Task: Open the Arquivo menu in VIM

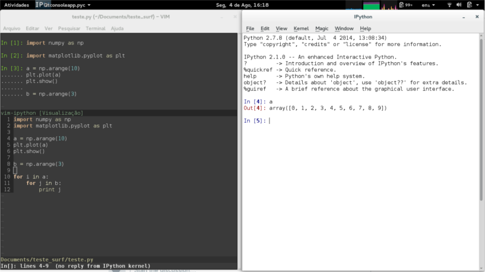Action: [12, 28]
